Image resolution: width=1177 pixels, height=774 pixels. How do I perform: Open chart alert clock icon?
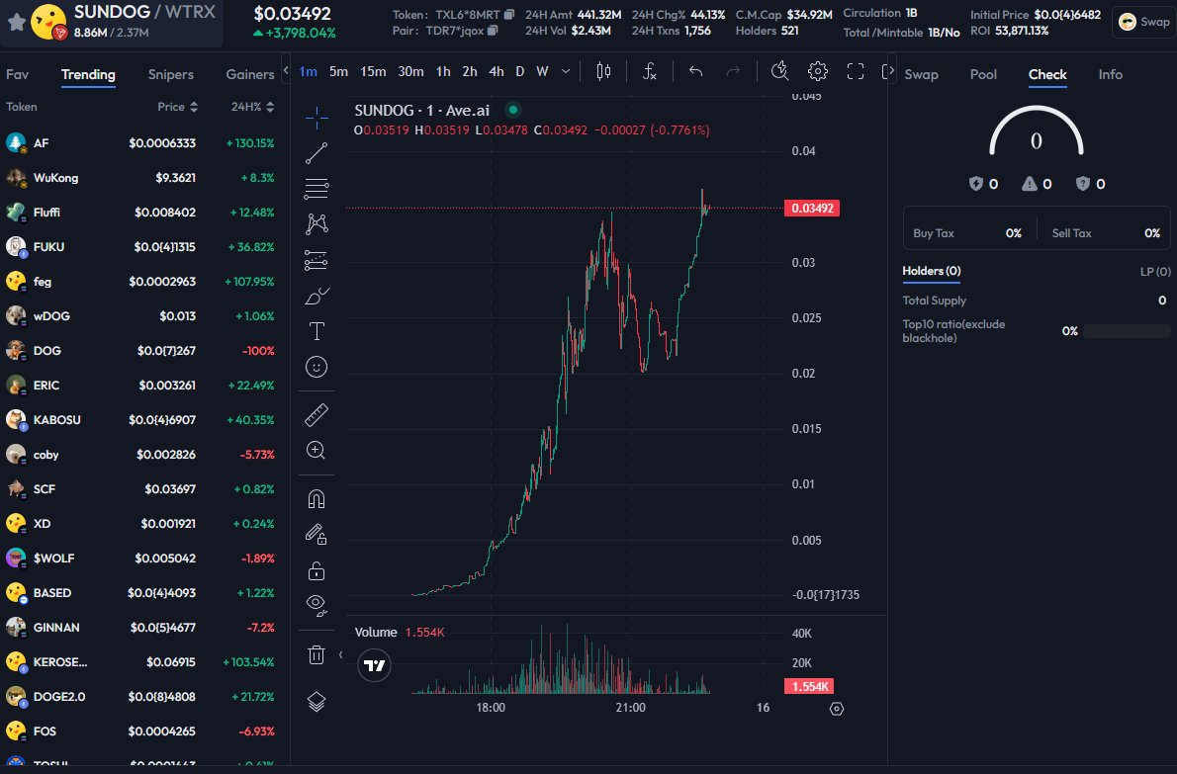[780, 71]
